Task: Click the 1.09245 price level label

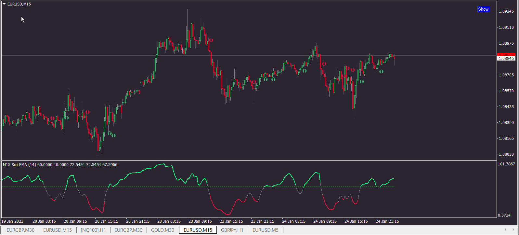Action: (506, 11)
